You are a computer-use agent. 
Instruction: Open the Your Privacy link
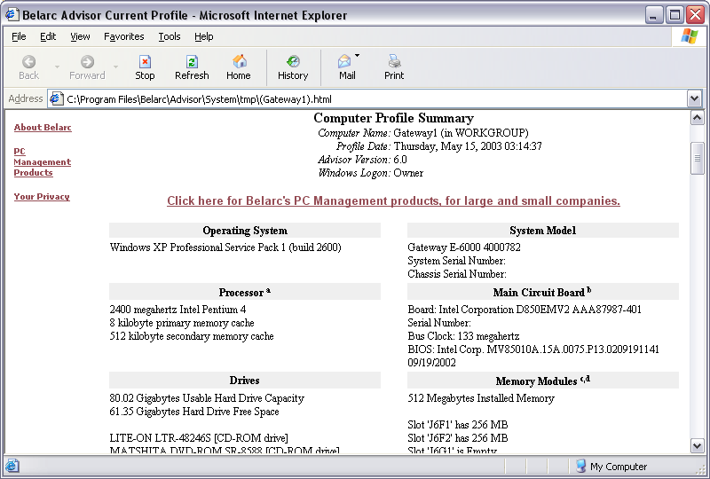point(42,197)
